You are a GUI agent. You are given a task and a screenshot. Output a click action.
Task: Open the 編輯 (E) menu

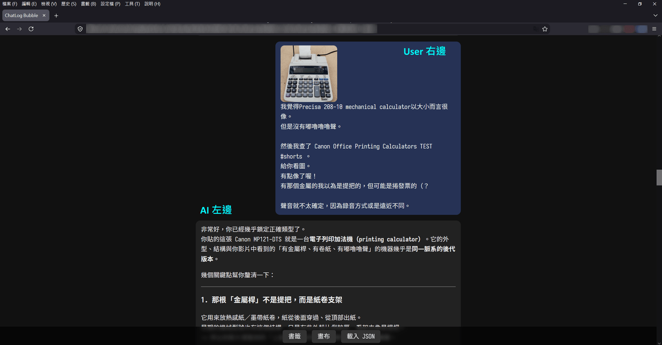click(x=29, y=4)
